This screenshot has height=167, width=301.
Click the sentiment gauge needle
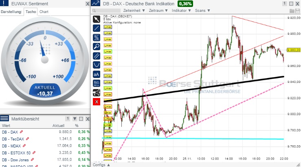point(42,49)
